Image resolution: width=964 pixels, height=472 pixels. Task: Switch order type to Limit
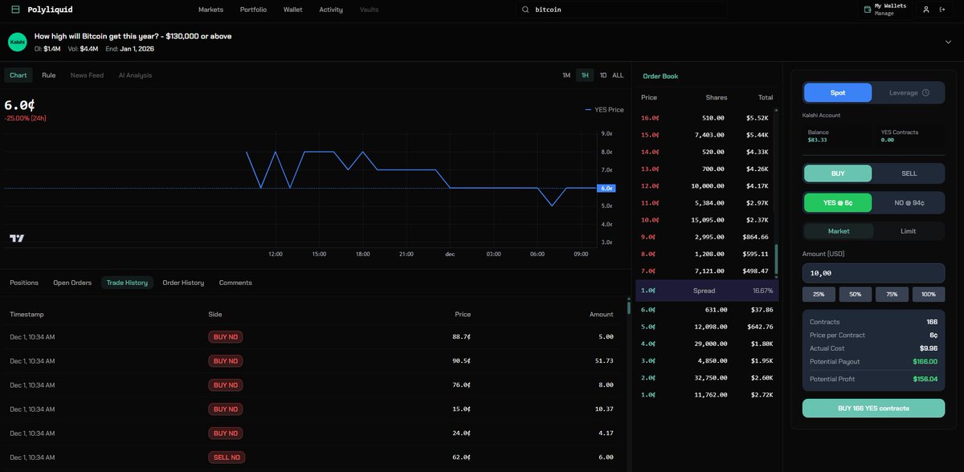click(909, 231)
